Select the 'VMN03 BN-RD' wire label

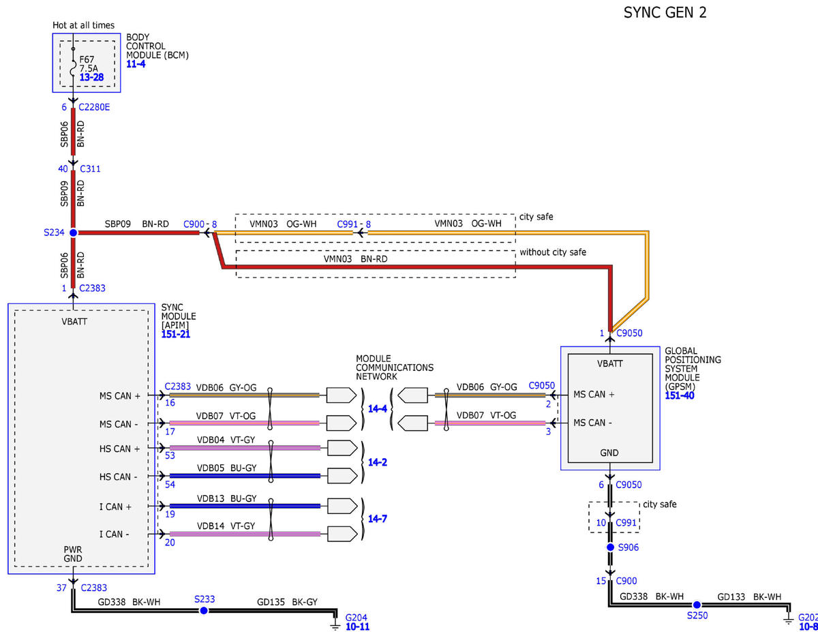(355, 259)
